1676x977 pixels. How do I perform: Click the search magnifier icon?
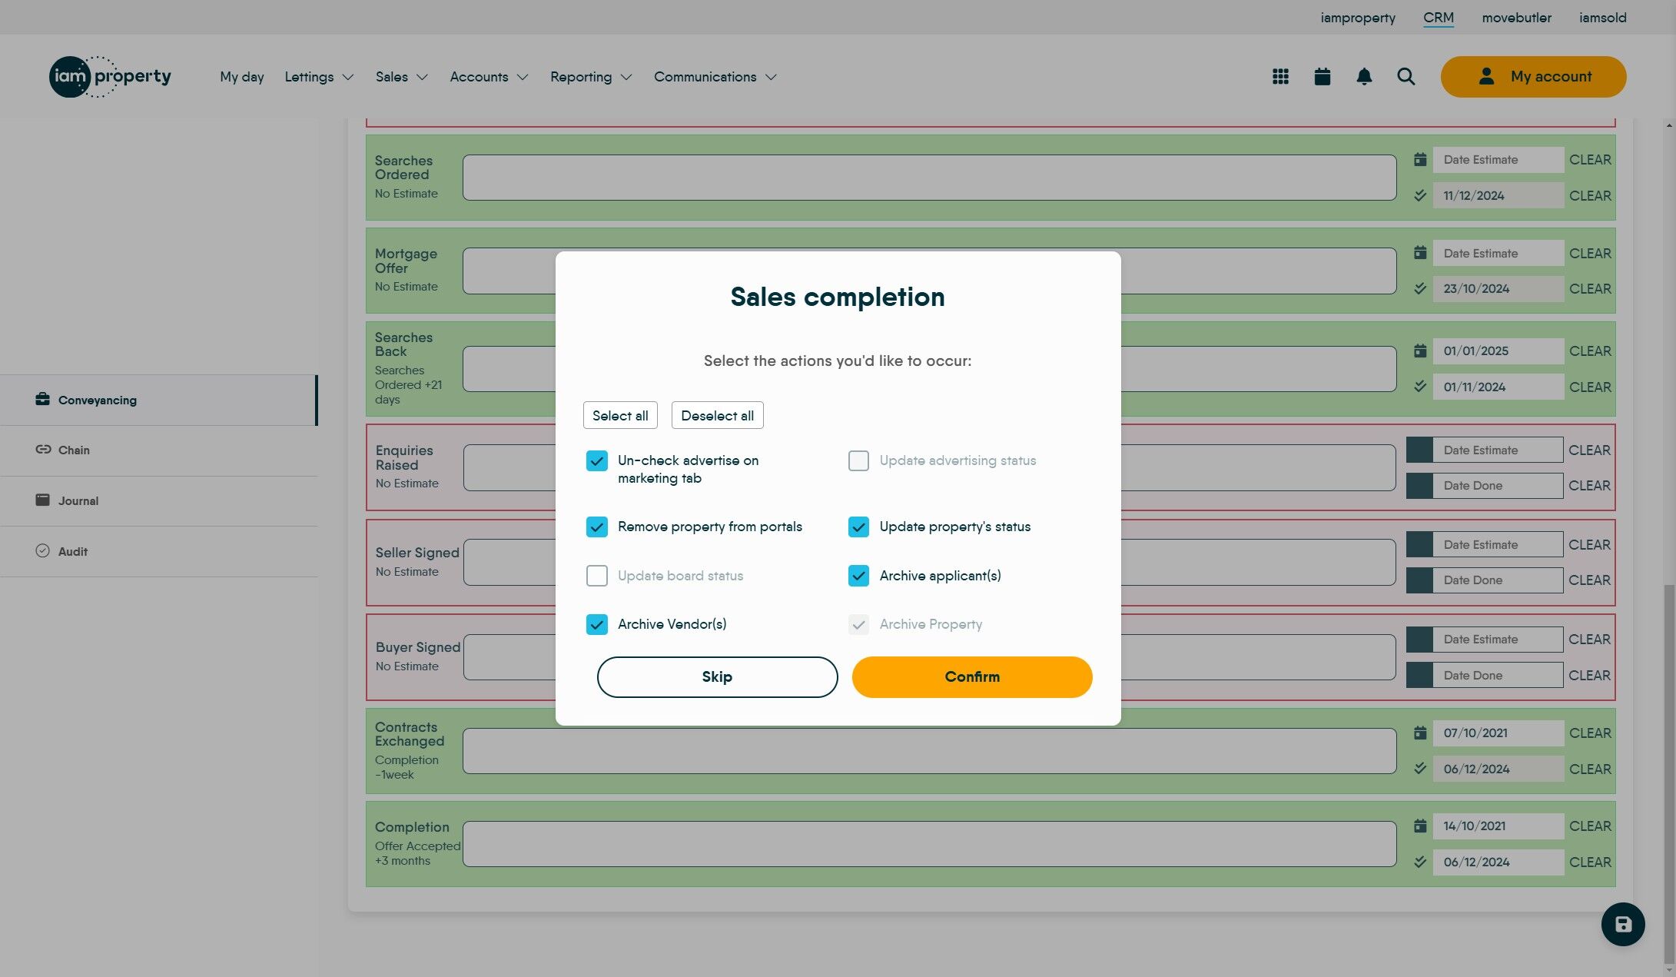click(1406, 76)
